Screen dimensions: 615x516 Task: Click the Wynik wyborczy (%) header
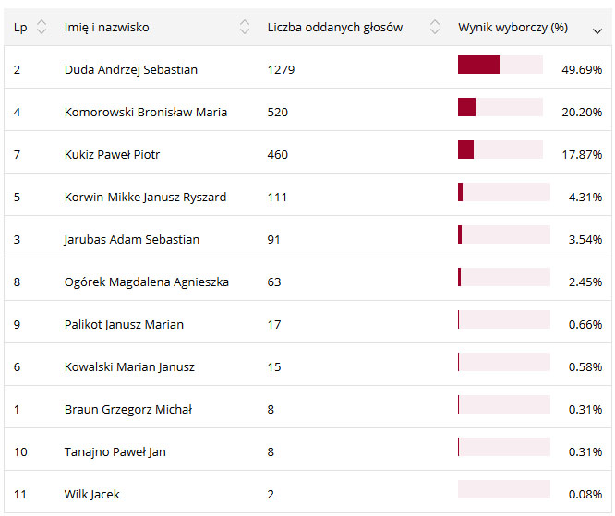(x=512, y=28)
